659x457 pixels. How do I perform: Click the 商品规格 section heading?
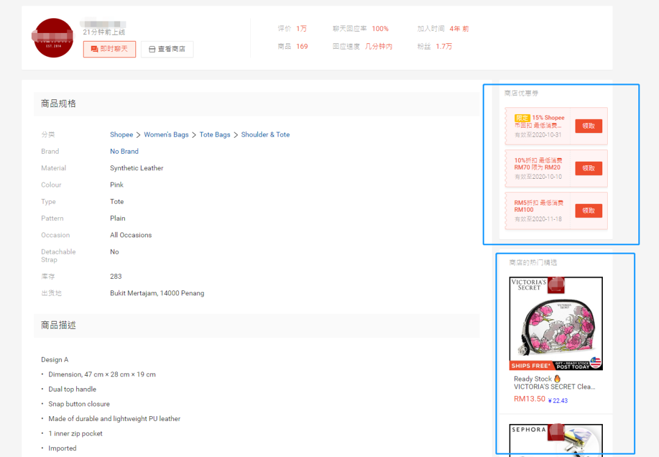59,104
